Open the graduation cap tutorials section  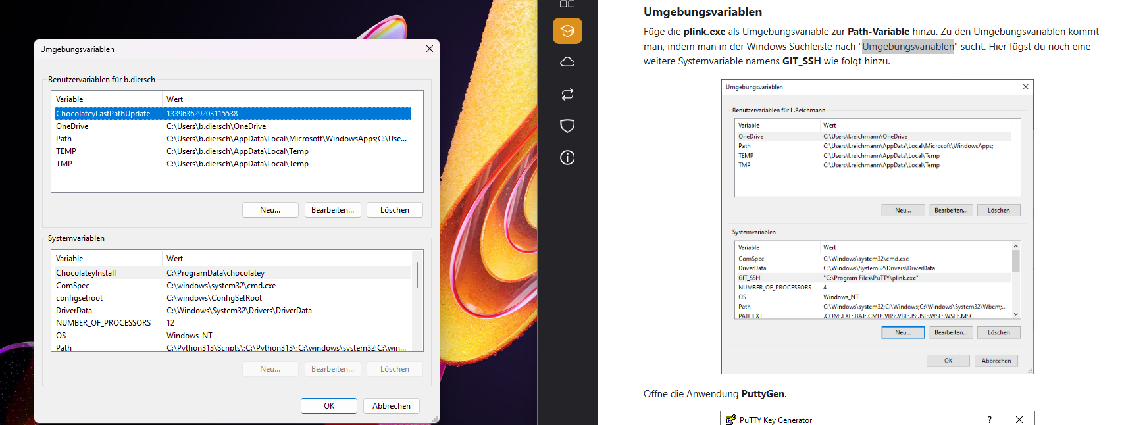tap(567, 31)
